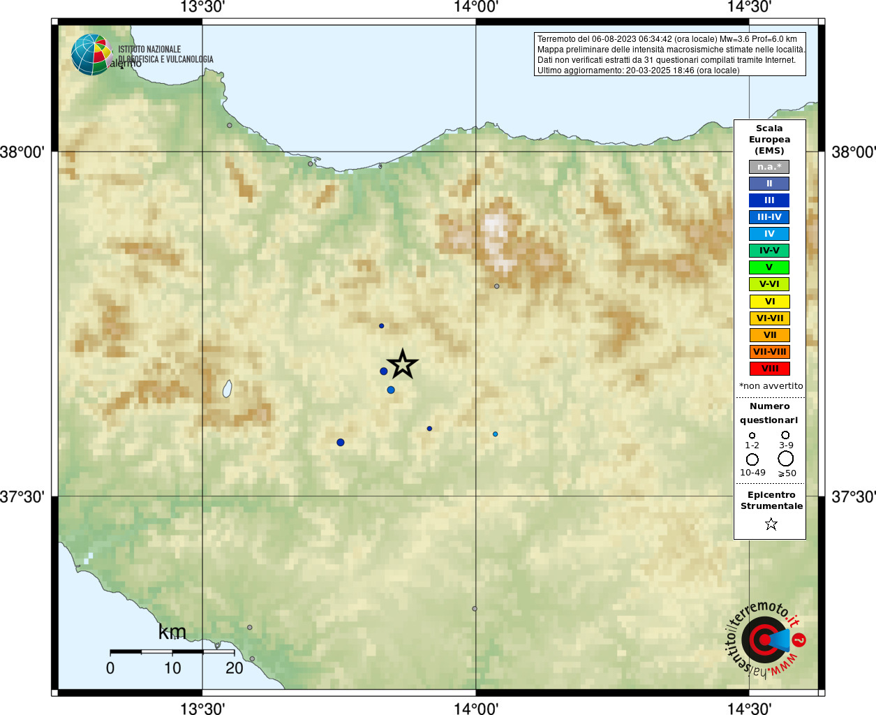Select the large dark blue dot southwest of the epicenter
The width and height of the screenshot is (876, 715).
[341, 443]
